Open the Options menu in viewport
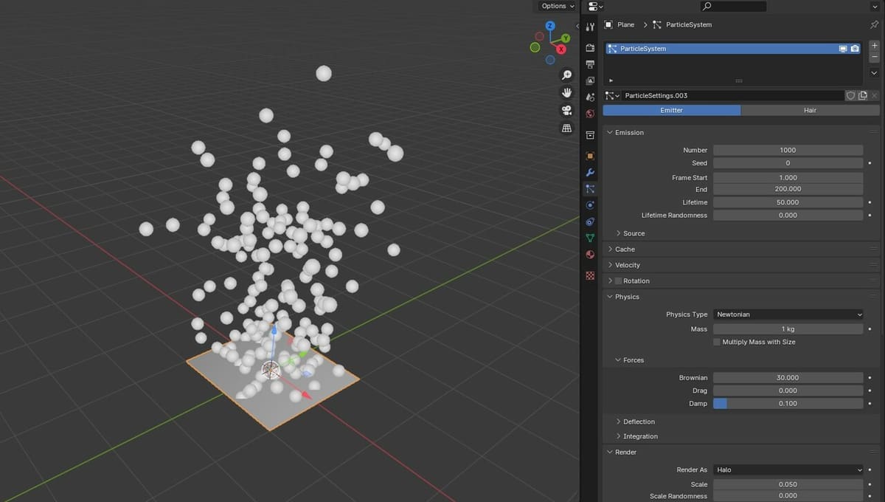 (557, 6)
